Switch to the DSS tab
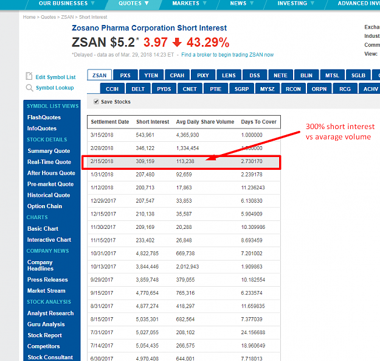Screen dimensions: 380x361 (255, 75)
